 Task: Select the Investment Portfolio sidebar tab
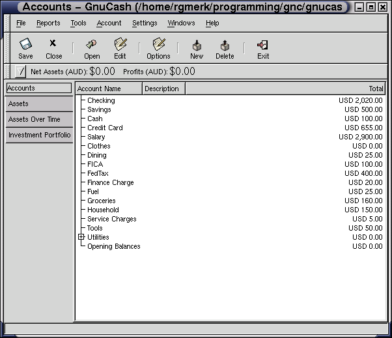[x=38, y=135]
